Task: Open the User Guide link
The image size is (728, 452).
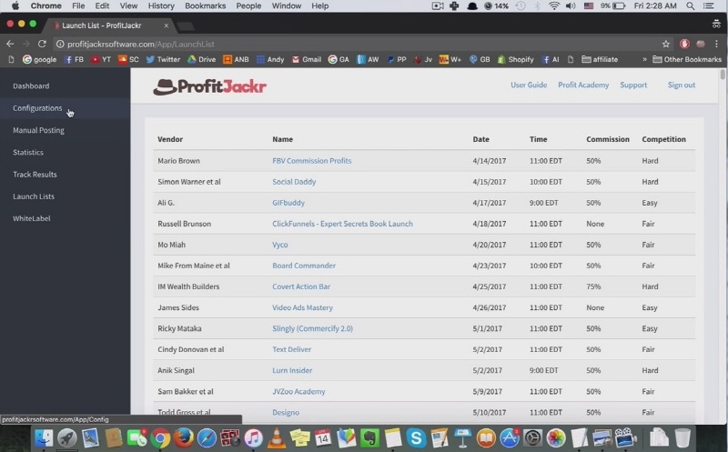Action: 529,85
